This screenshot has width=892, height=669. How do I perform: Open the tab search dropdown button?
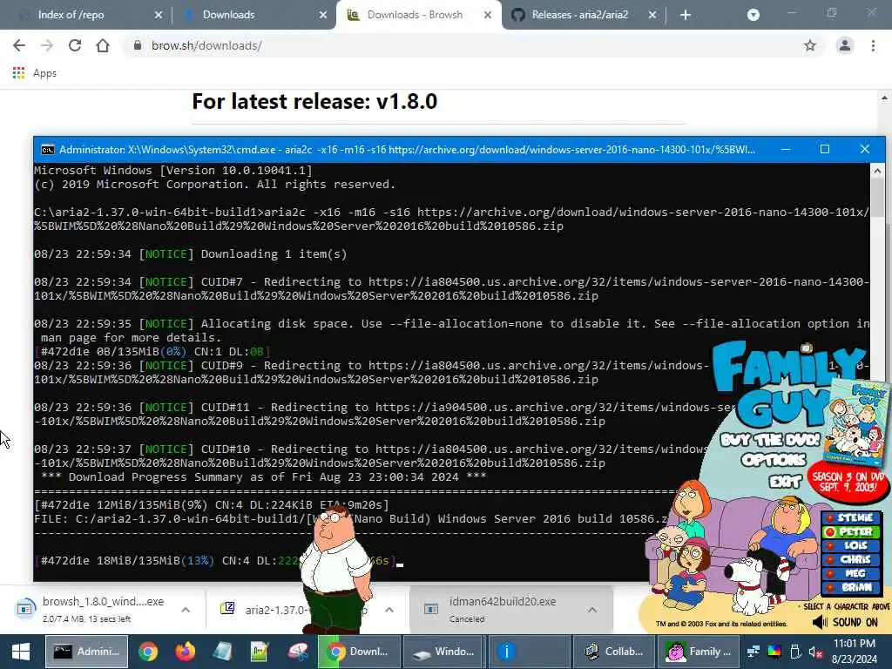(x=753, y=15)
